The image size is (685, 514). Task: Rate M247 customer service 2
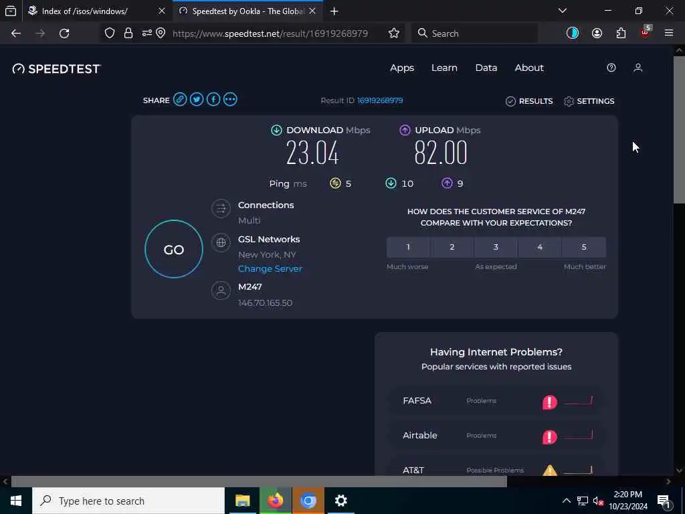452,247
